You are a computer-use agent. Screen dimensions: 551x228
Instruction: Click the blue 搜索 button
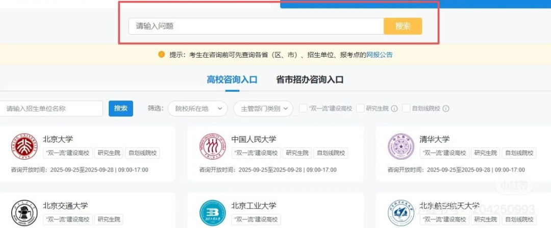click(x=121, y=109)
